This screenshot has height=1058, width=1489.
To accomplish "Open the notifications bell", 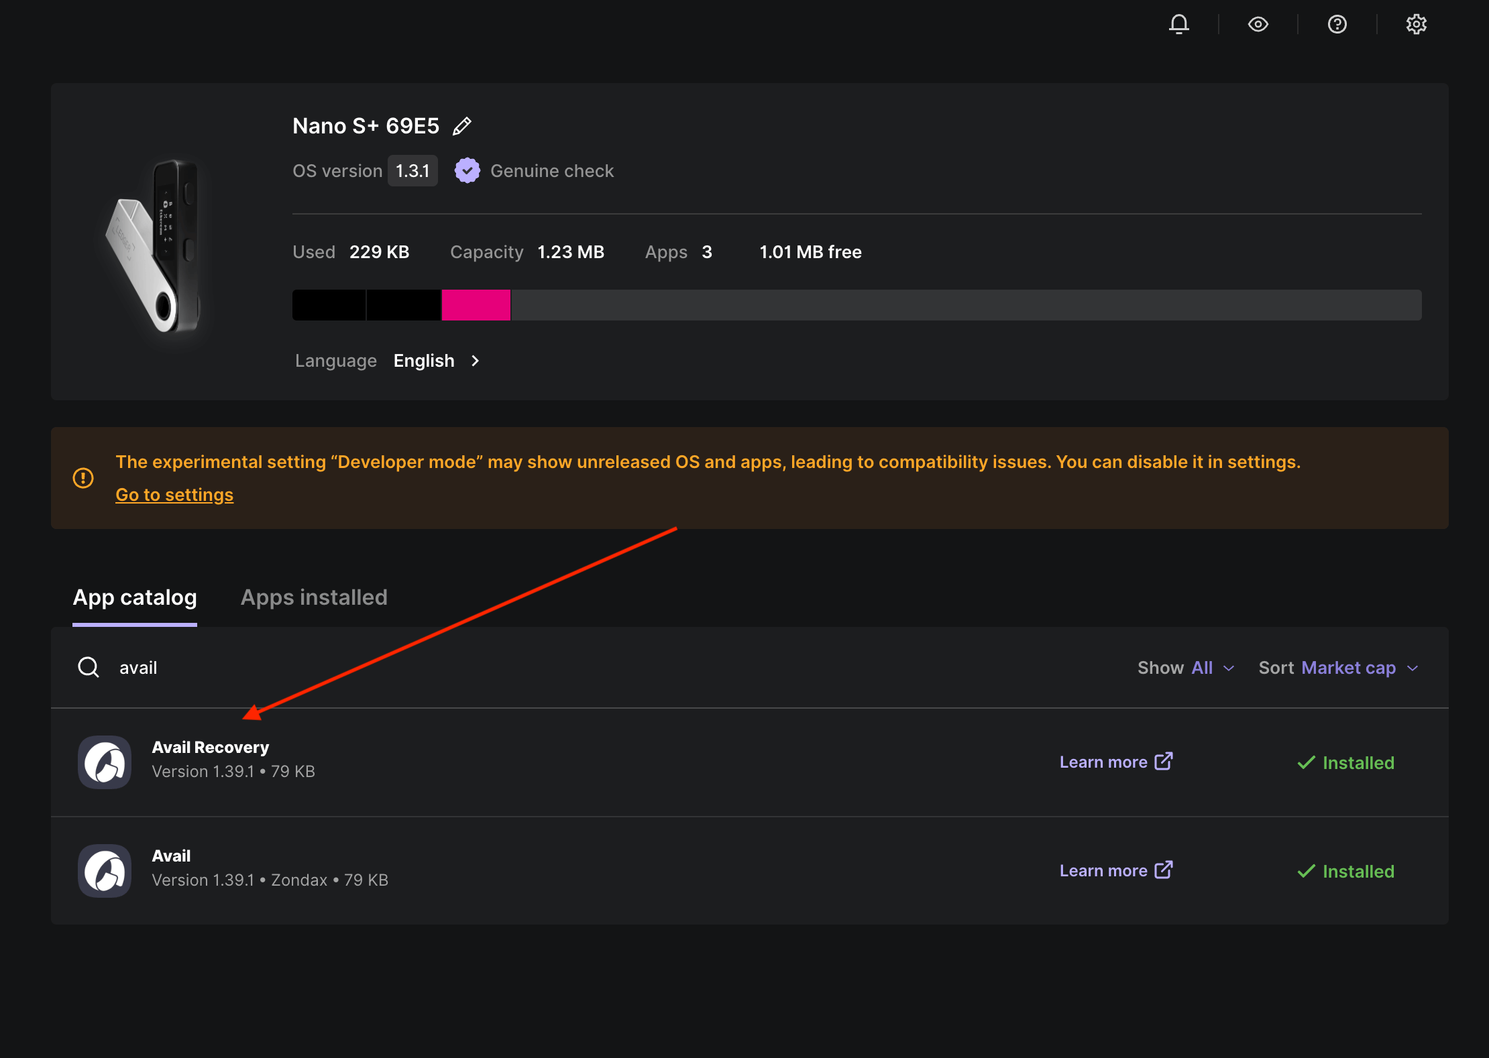I will [x=1178, y=25].
